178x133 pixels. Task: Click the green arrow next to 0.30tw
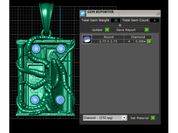149,41
